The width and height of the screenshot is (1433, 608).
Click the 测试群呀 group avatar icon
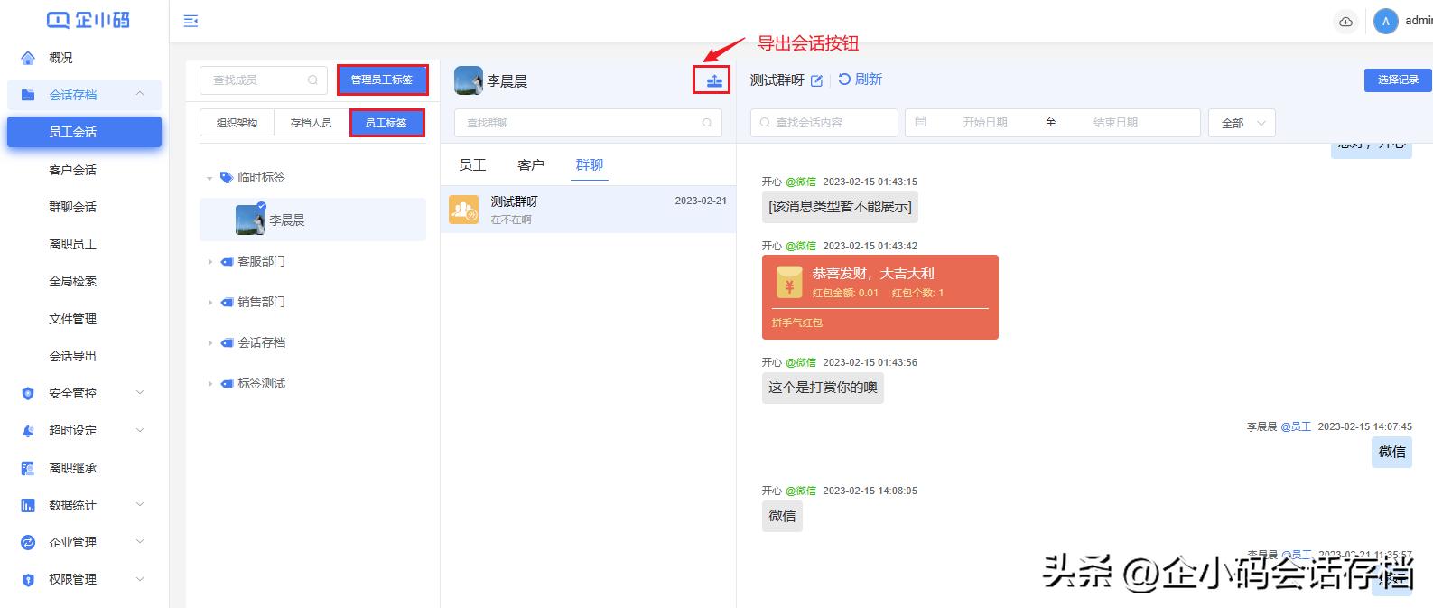pyautogui.click(x=464, y=210)
